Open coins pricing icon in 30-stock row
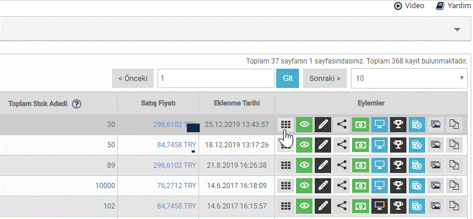 coord(417,125)
